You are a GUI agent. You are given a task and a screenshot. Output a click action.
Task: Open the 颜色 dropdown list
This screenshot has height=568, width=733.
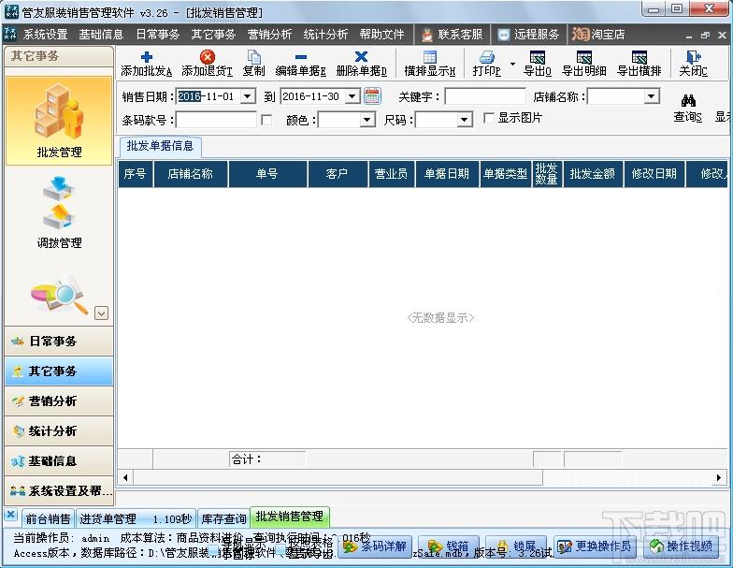(x=366, y=120)
